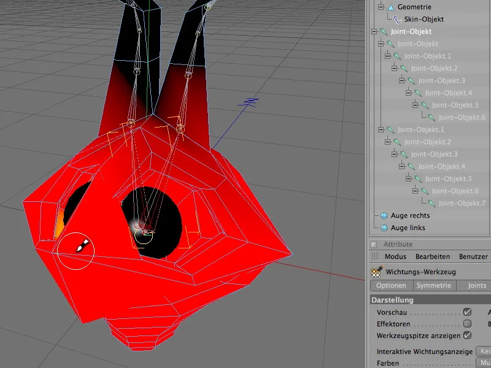Collapse Joint-Objekt.1 in the lower chain

coord(381,129)
